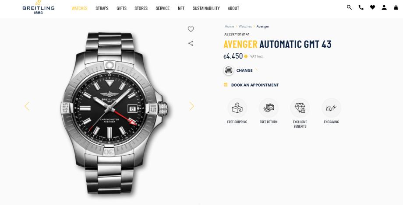Go to Home breadcrumb link

(x=229, y=26)
